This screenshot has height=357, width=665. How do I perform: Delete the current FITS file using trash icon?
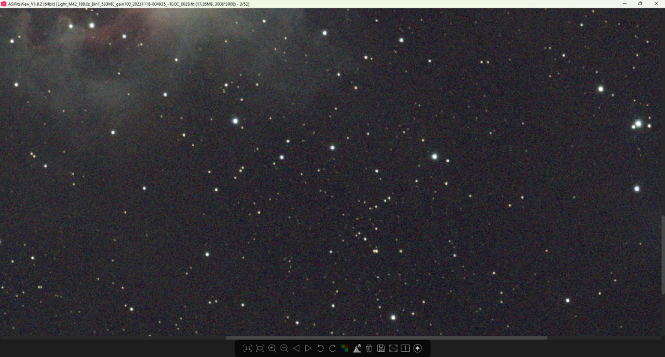(x=369, y=349)
